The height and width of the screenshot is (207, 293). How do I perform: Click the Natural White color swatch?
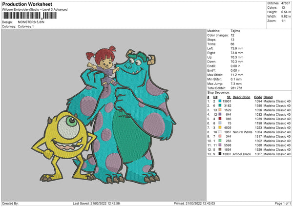220,132
